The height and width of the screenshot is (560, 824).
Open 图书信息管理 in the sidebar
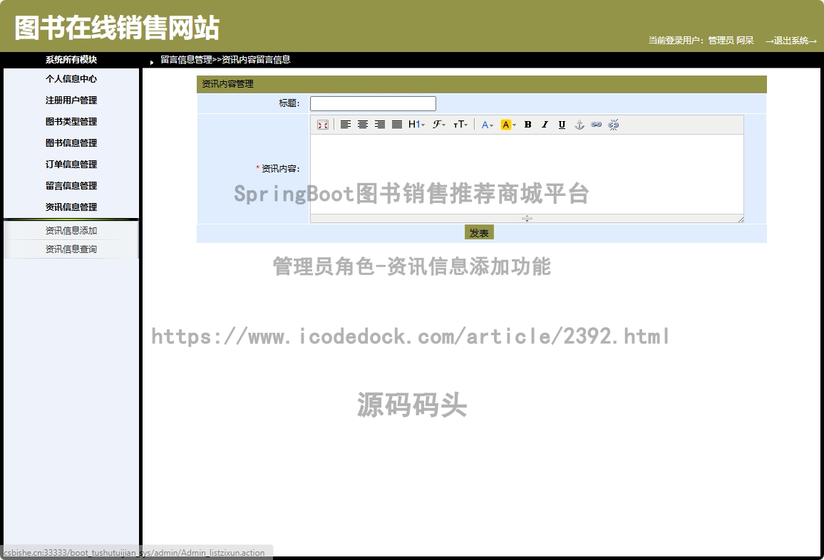pos(71,143)
